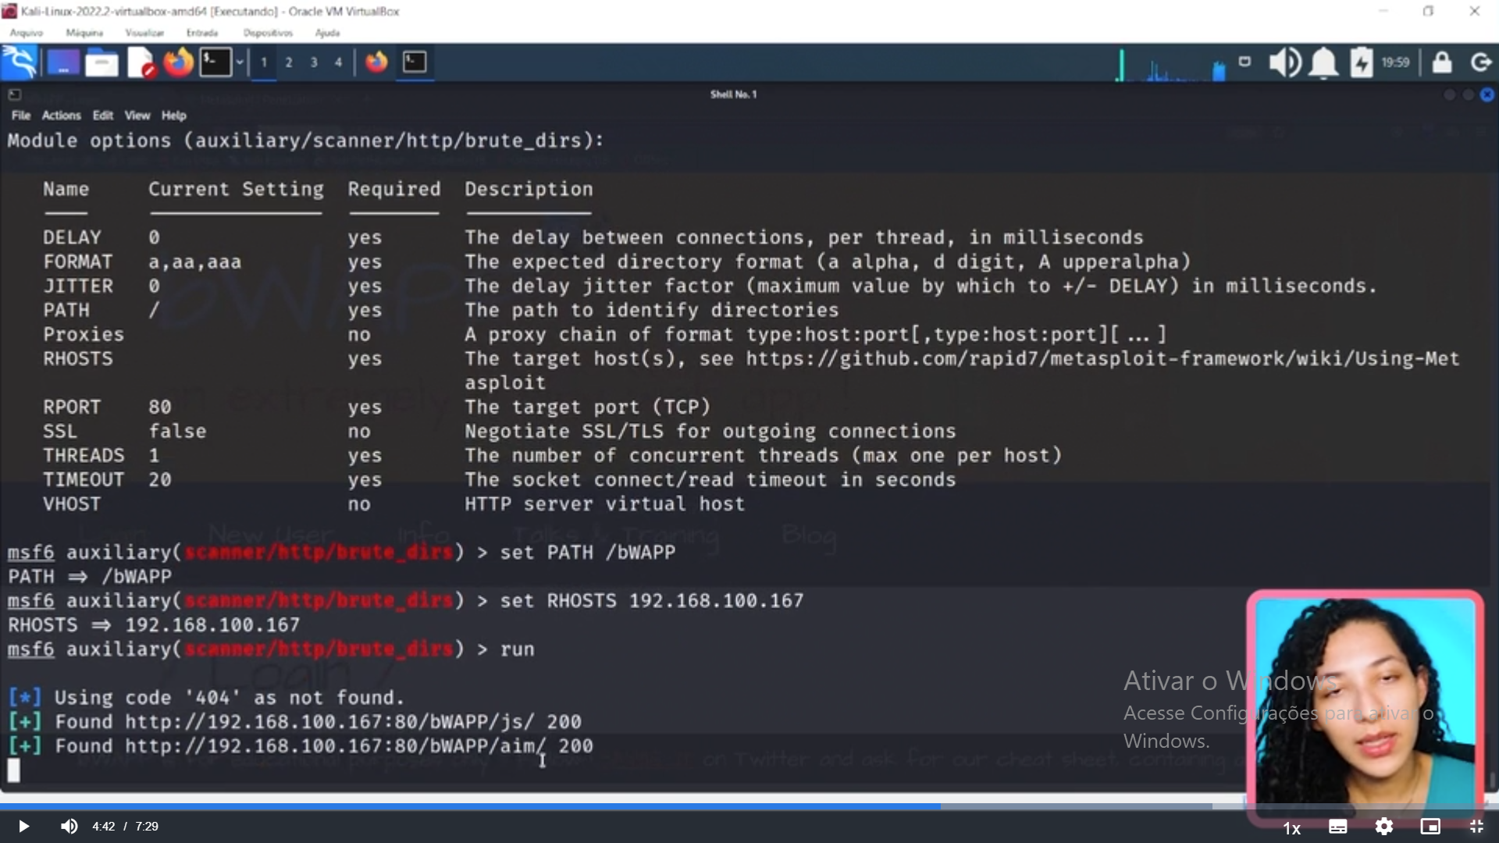Open the CPU graph monitor in the panel
The image size is (1499, 843).
pos(1171,65)
